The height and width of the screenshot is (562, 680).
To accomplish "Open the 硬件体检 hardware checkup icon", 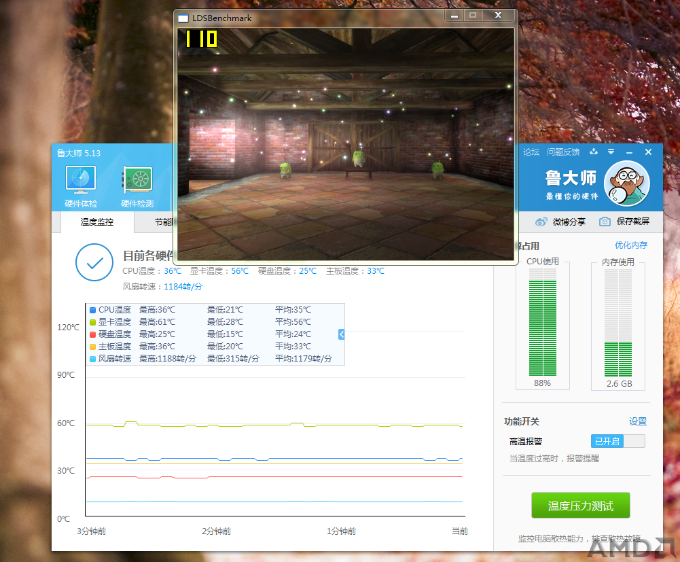I will coord(81,186).
